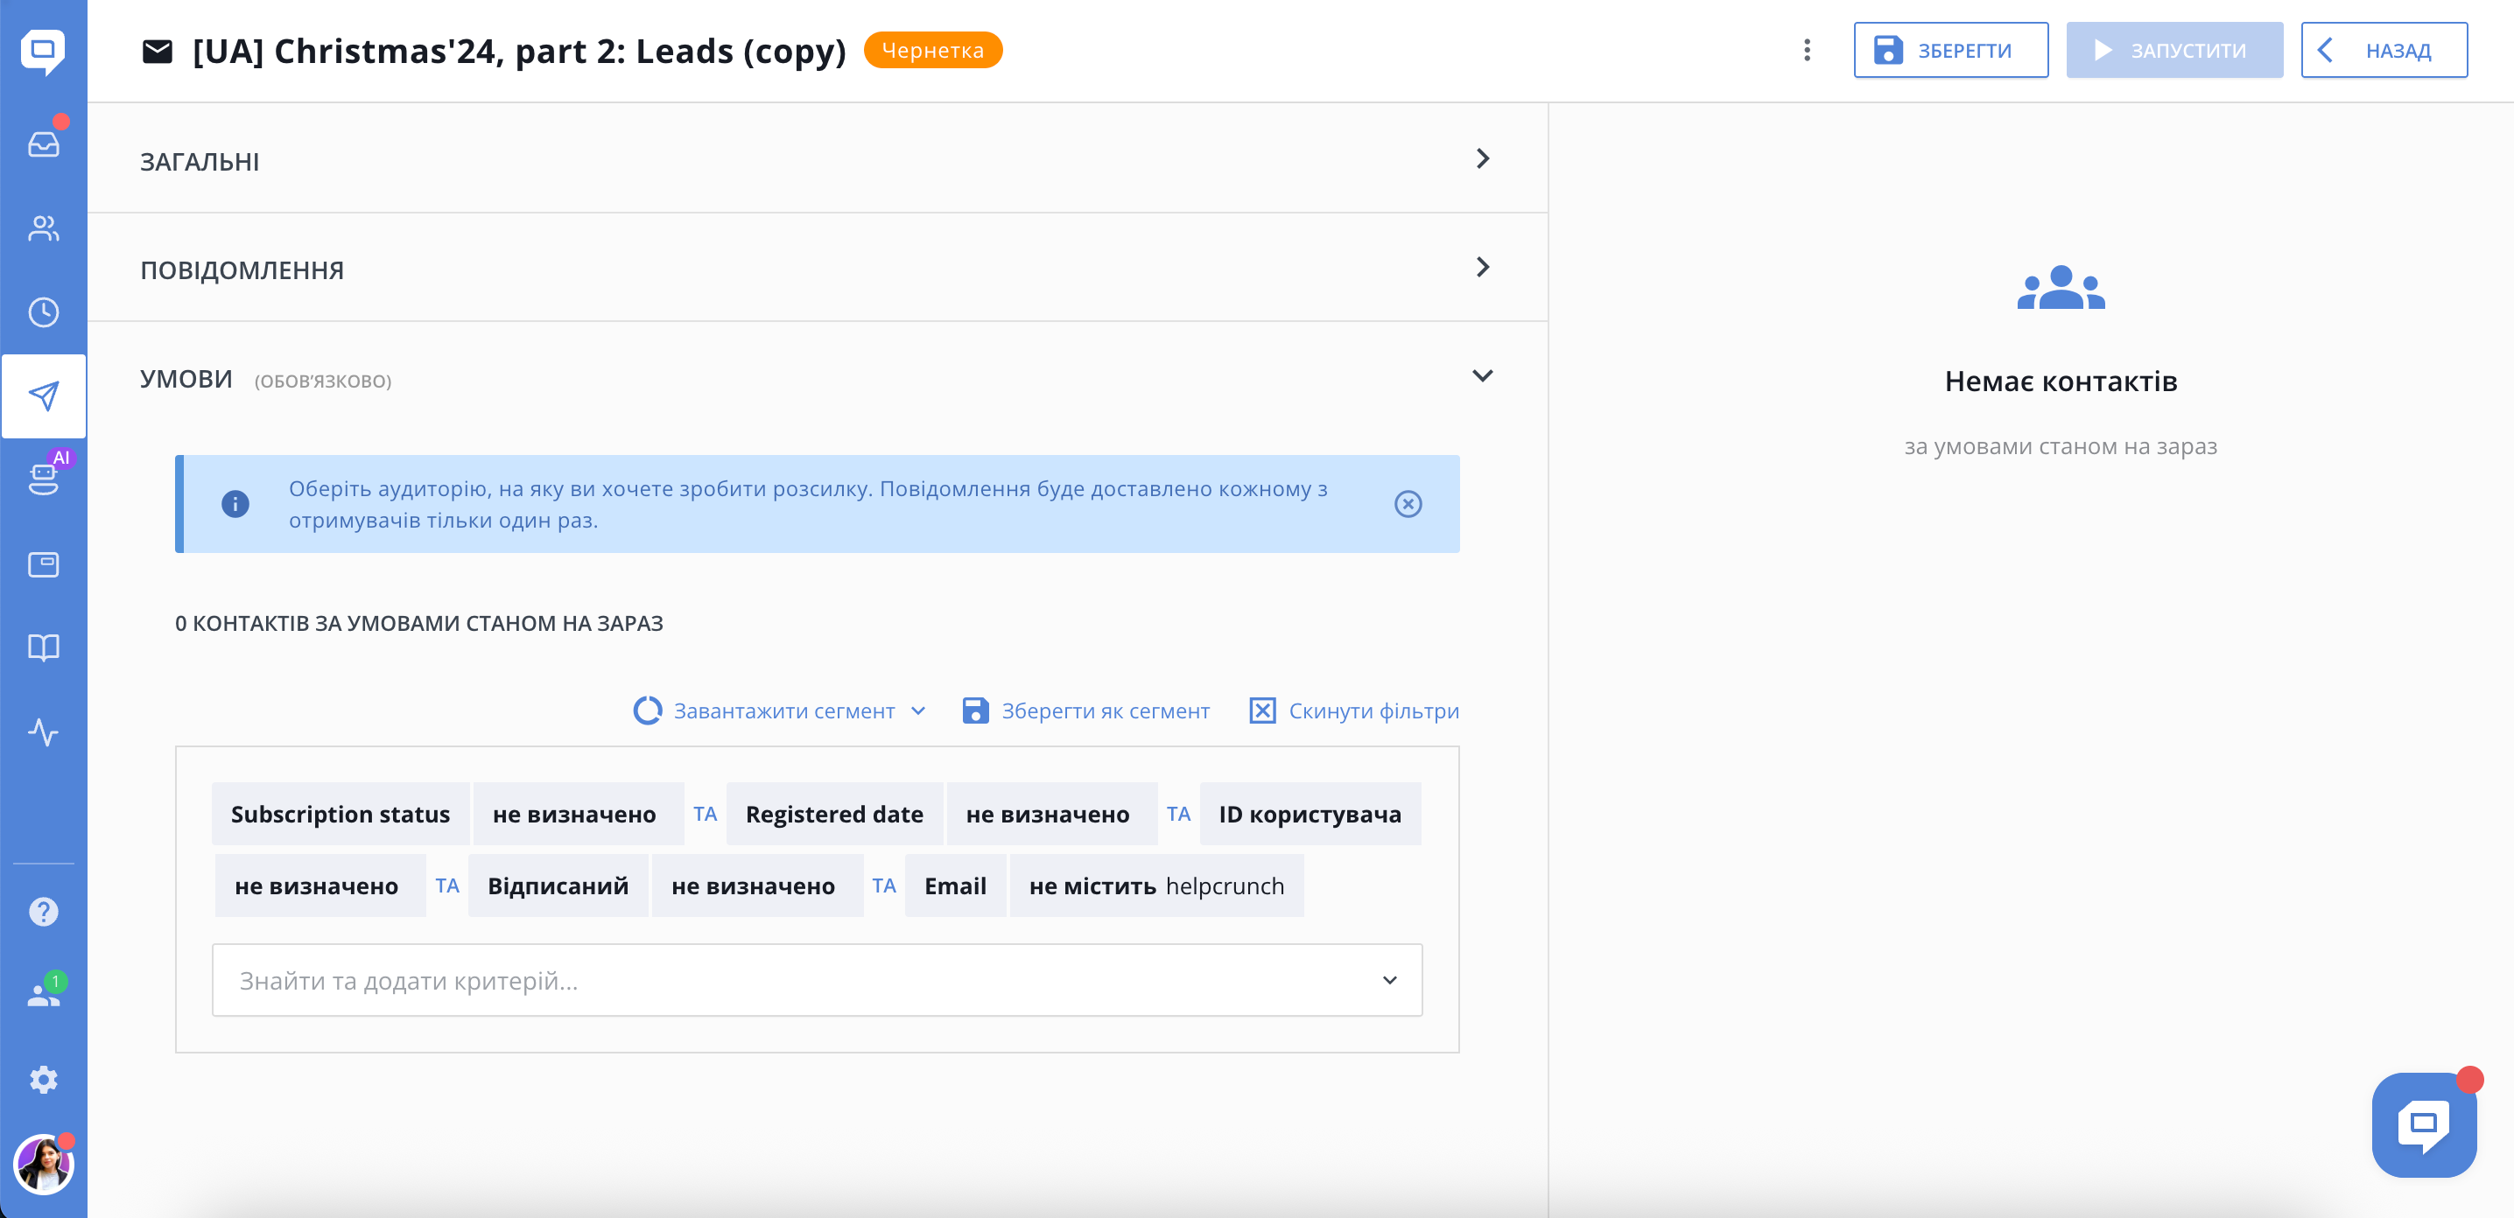Expand the ПОВІДОМЛЕННЯ section
Viewport: 2514px width, 1218px height.
[x=818, y=268]
